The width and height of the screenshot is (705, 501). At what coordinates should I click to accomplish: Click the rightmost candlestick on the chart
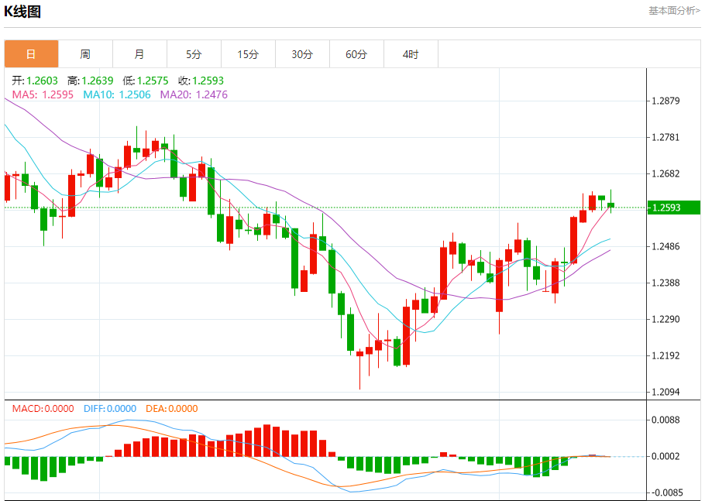(x=611, y=205)
